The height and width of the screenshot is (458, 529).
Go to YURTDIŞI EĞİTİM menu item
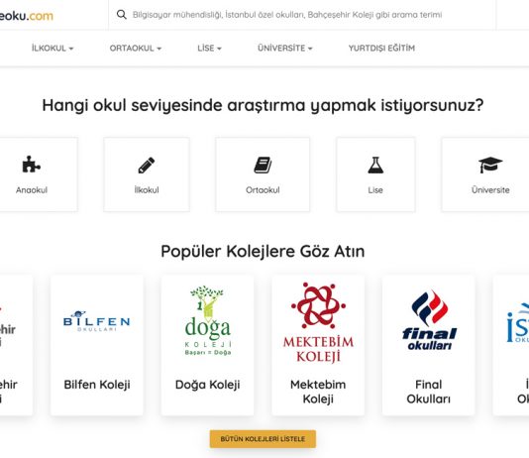(x=381, y=49)
